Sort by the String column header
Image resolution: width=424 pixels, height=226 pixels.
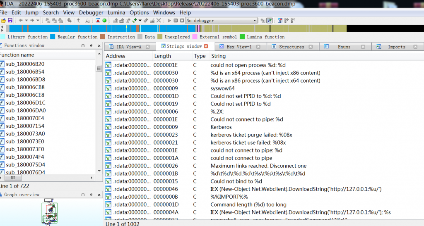[317, 56]
